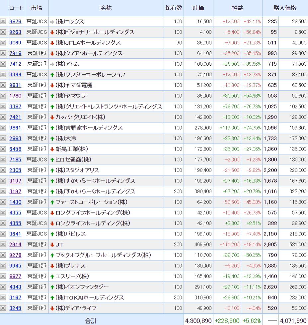The height and width of the screenshot is (325, 308).
Task: Delete the JT row via X icon
Action: pyautogui.click(x=3, y=245)
